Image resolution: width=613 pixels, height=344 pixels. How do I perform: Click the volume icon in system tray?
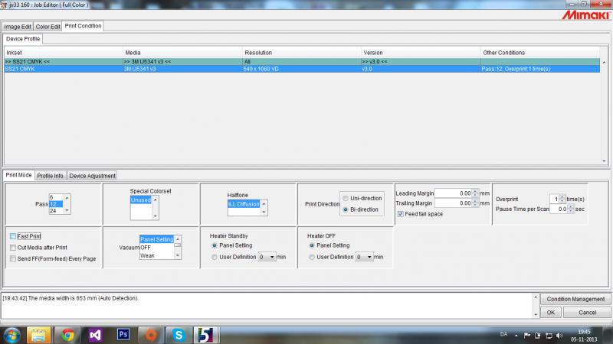[560, 336]
